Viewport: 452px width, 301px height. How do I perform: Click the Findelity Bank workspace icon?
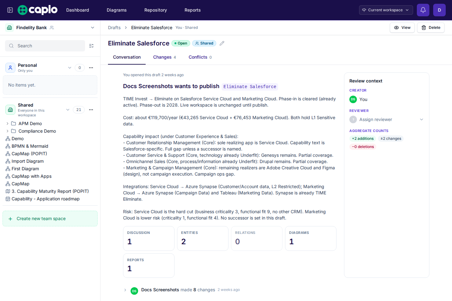[9, 28]
